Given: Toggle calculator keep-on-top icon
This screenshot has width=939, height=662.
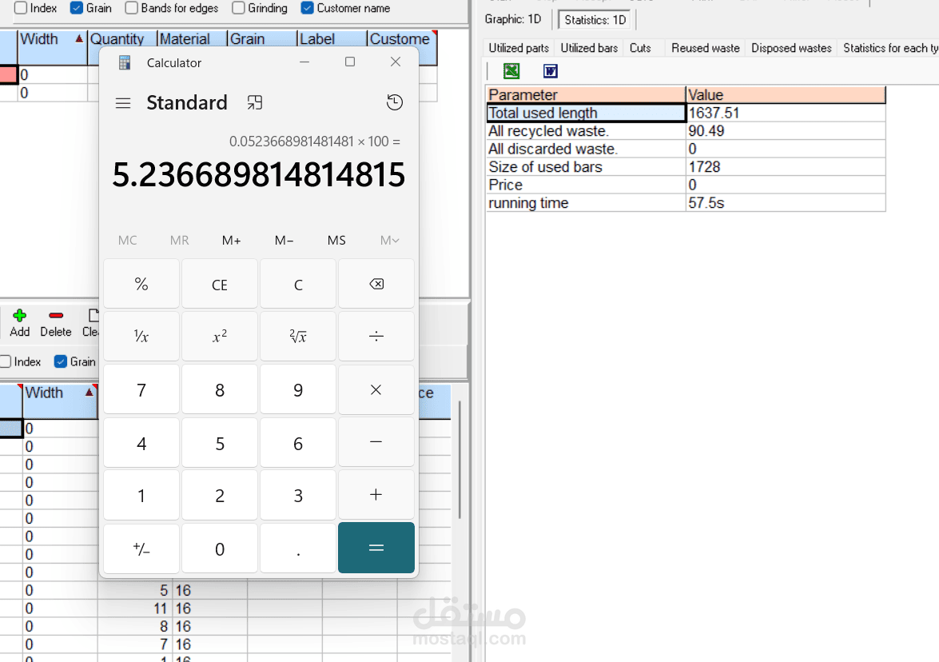Looking at the screenshot, I should 255,102.
